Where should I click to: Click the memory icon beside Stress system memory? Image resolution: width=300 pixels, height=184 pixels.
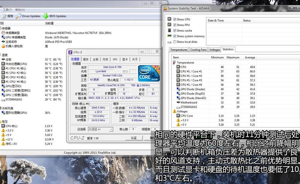point(169,36)
